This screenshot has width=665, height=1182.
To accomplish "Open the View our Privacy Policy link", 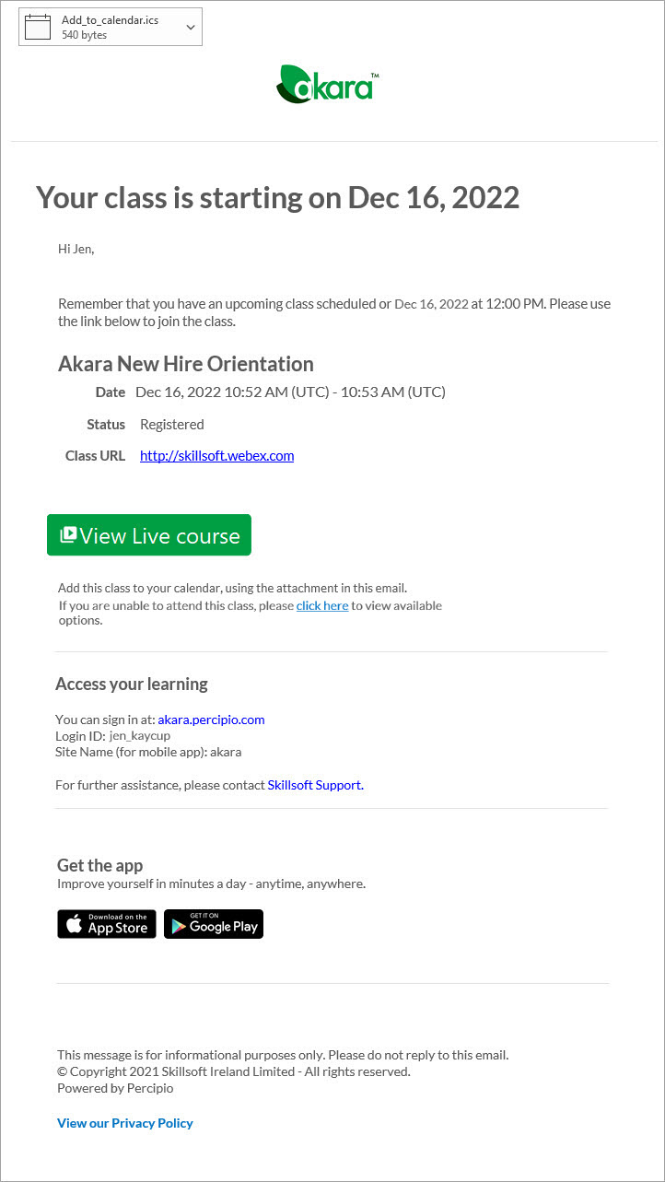I will pyautogui.click(x=125, y=1123).
